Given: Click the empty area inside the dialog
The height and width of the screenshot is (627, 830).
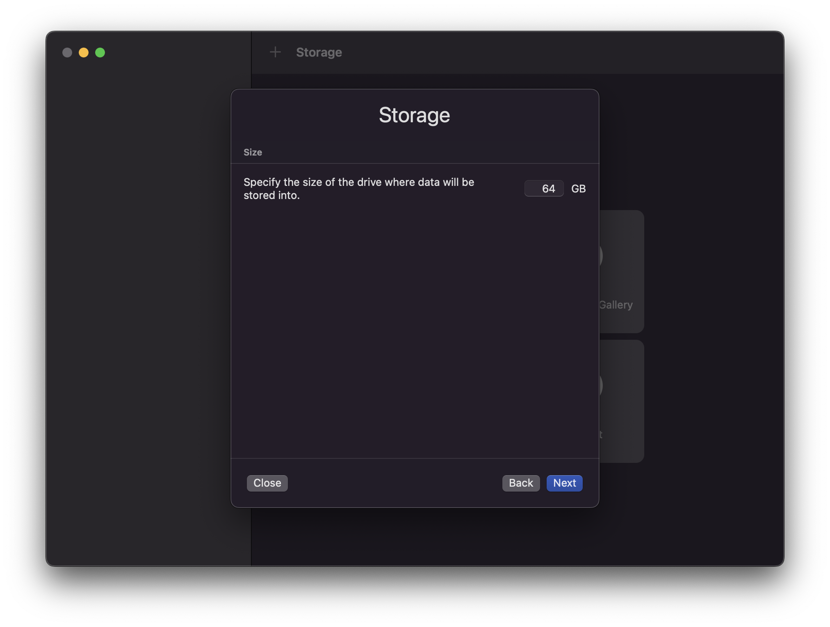Looking at the screenshot, I should tap(414, 328).
